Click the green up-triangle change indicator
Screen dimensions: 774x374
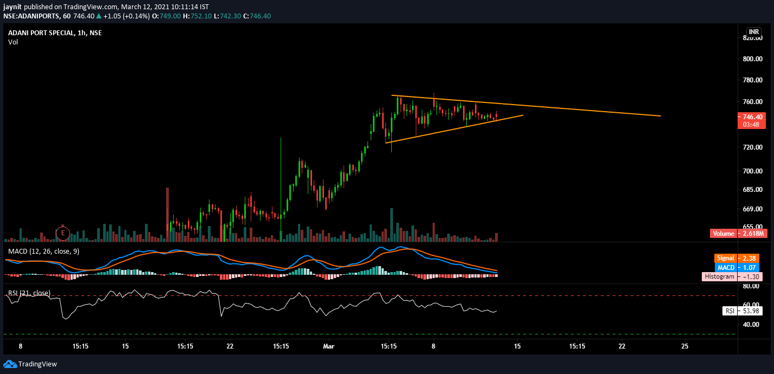[x=99, y=16]
